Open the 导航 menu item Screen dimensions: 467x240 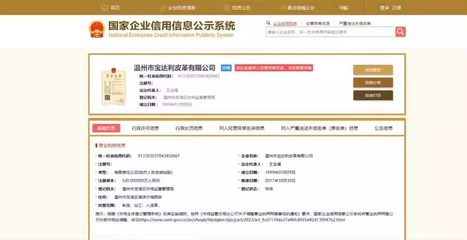pyautogui.click(x=344, y=8)
